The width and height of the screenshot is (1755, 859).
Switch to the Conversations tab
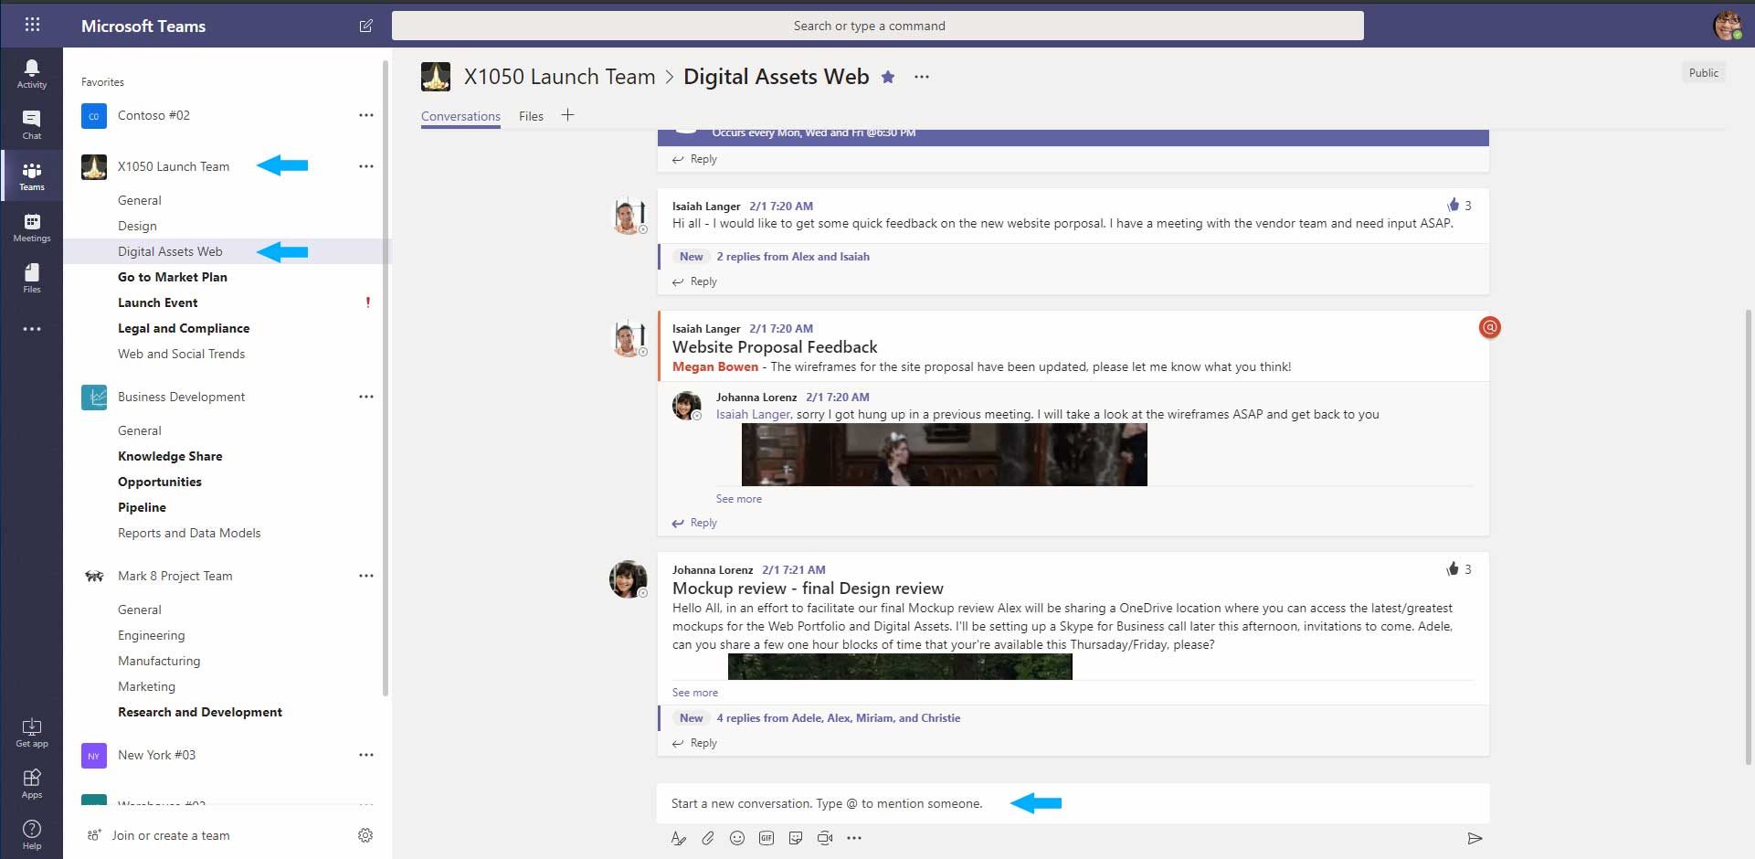coord(460,116)
